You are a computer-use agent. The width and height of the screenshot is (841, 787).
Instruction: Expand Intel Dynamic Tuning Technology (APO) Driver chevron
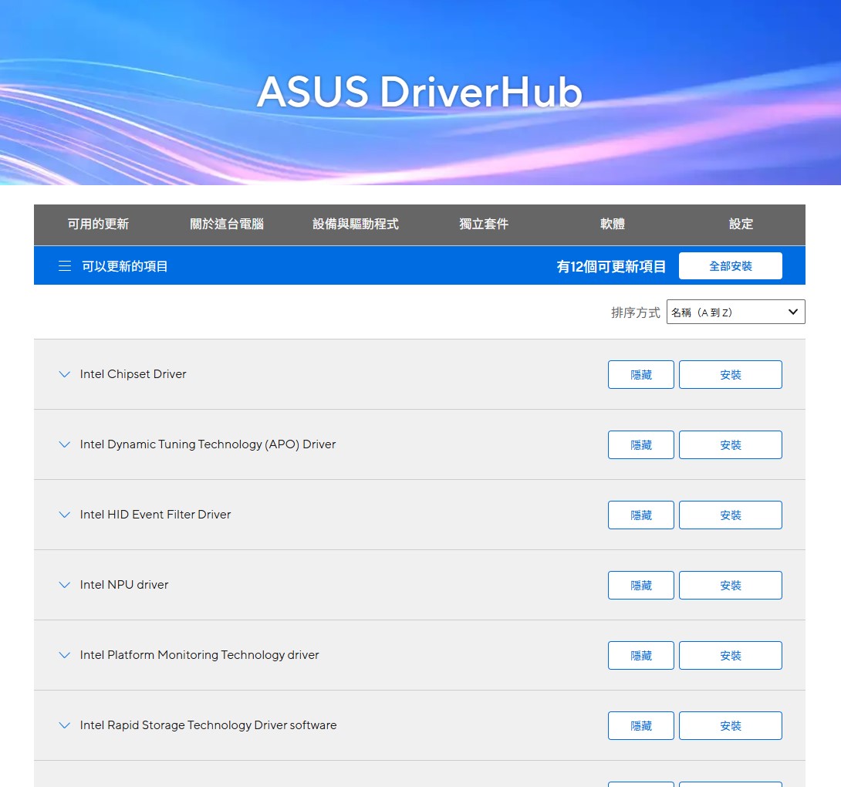tap(64, 444)
